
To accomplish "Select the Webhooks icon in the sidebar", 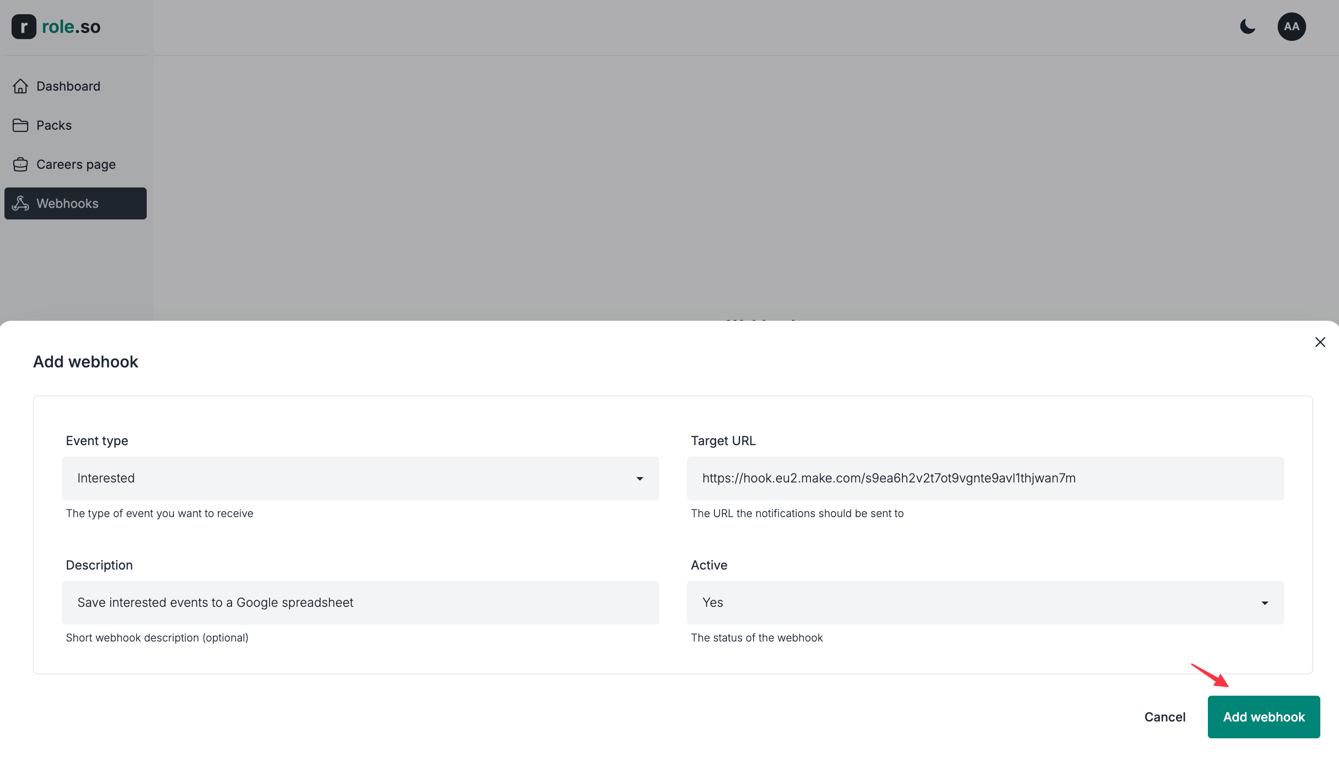I will pos(21,203).
